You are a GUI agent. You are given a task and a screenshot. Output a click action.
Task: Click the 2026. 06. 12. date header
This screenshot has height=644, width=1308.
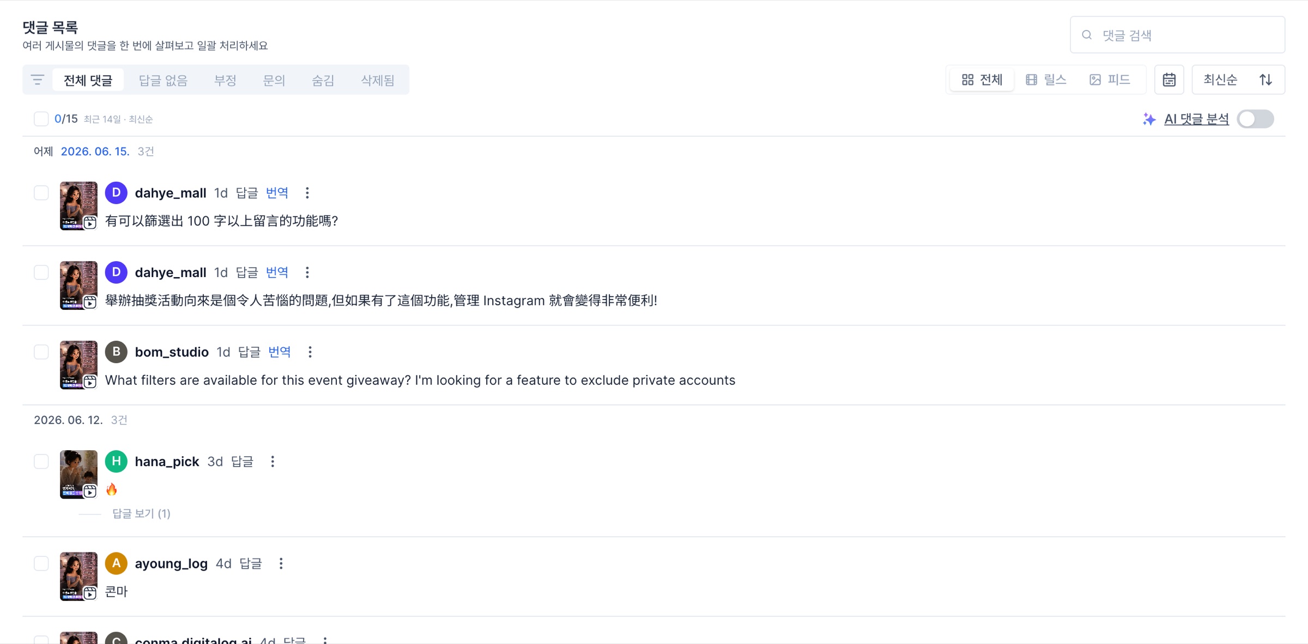[x=68, y=420]
